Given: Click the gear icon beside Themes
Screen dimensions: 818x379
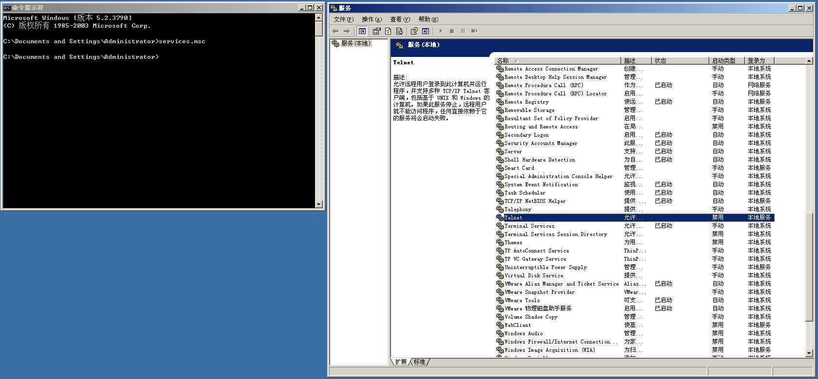Looking at the screenshot, I should coord(500,242).
